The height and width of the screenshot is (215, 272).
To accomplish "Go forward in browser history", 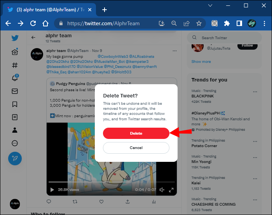I will (21, 23).
